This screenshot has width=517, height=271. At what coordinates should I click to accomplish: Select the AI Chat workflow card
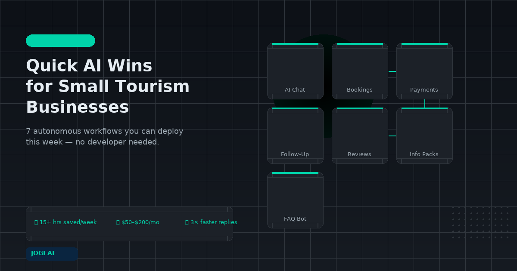295,71
